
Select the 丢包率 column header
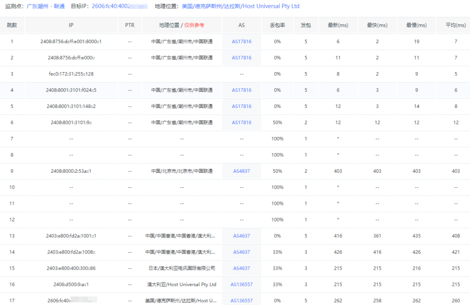coord(278,25)
